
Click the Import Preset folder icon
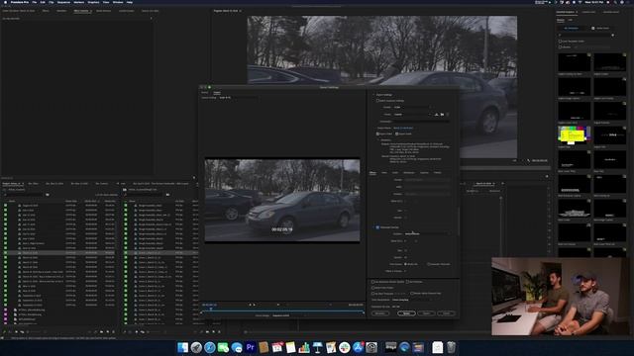click(442, 115)
